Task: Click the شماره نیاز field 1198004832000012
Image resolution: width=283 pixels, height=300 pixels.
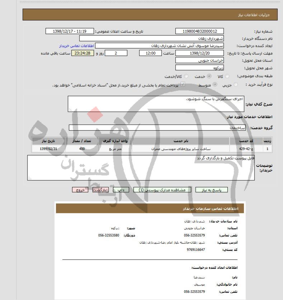Action: coord(199,31)
